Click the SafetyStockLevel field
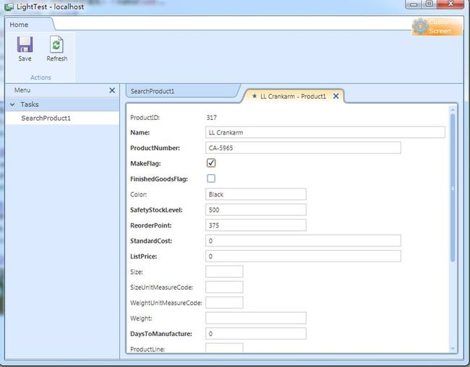 point(256,210)
